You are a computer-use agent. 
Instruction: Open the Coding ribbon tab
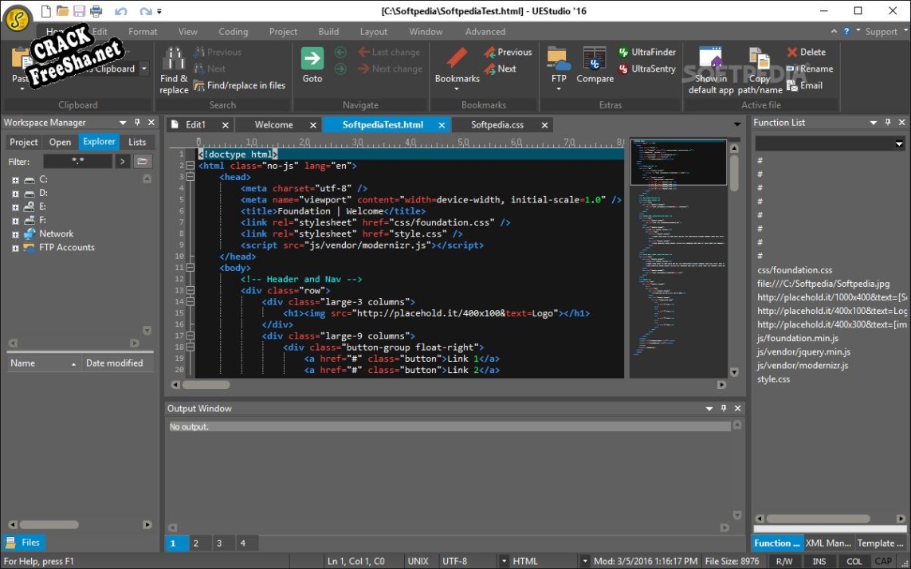coord(233,32)
